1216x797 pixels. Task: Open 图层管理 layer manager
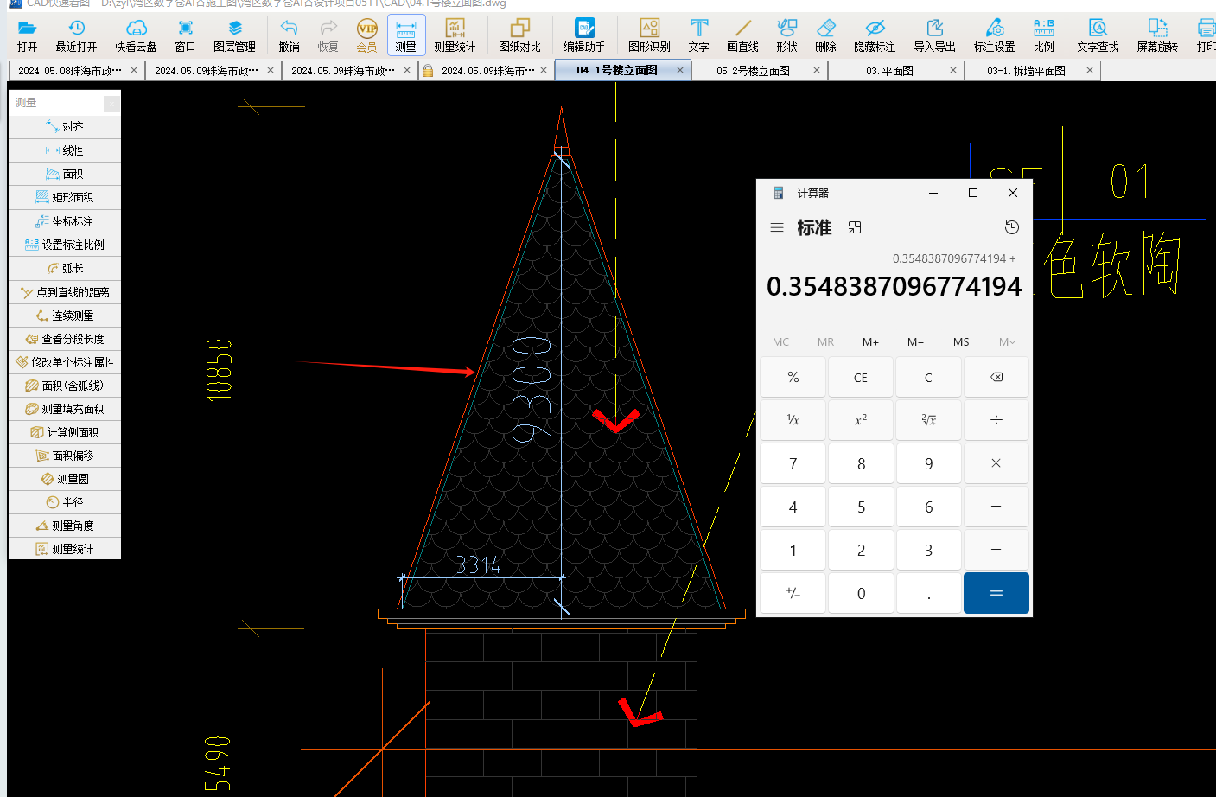234,36
